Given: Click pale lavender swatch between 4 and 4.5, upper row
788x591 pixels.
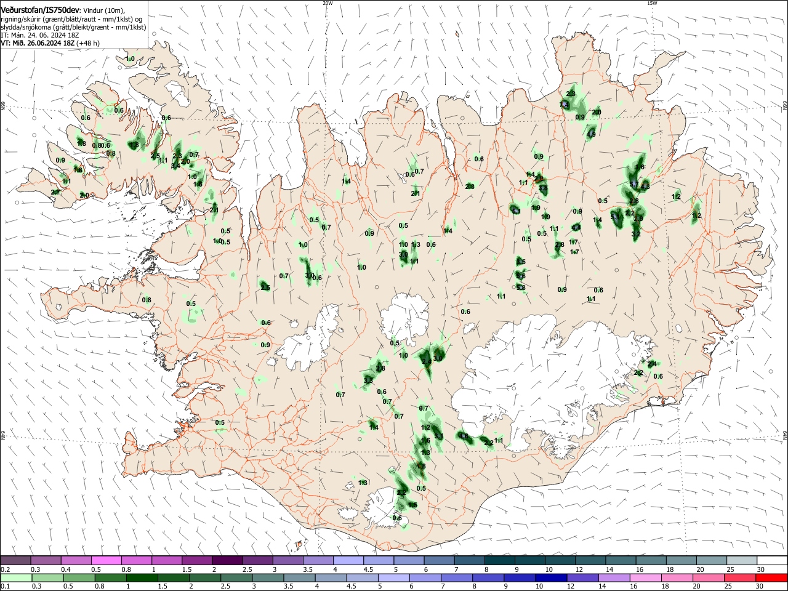Looking at the screenshot, I should 348,561.
